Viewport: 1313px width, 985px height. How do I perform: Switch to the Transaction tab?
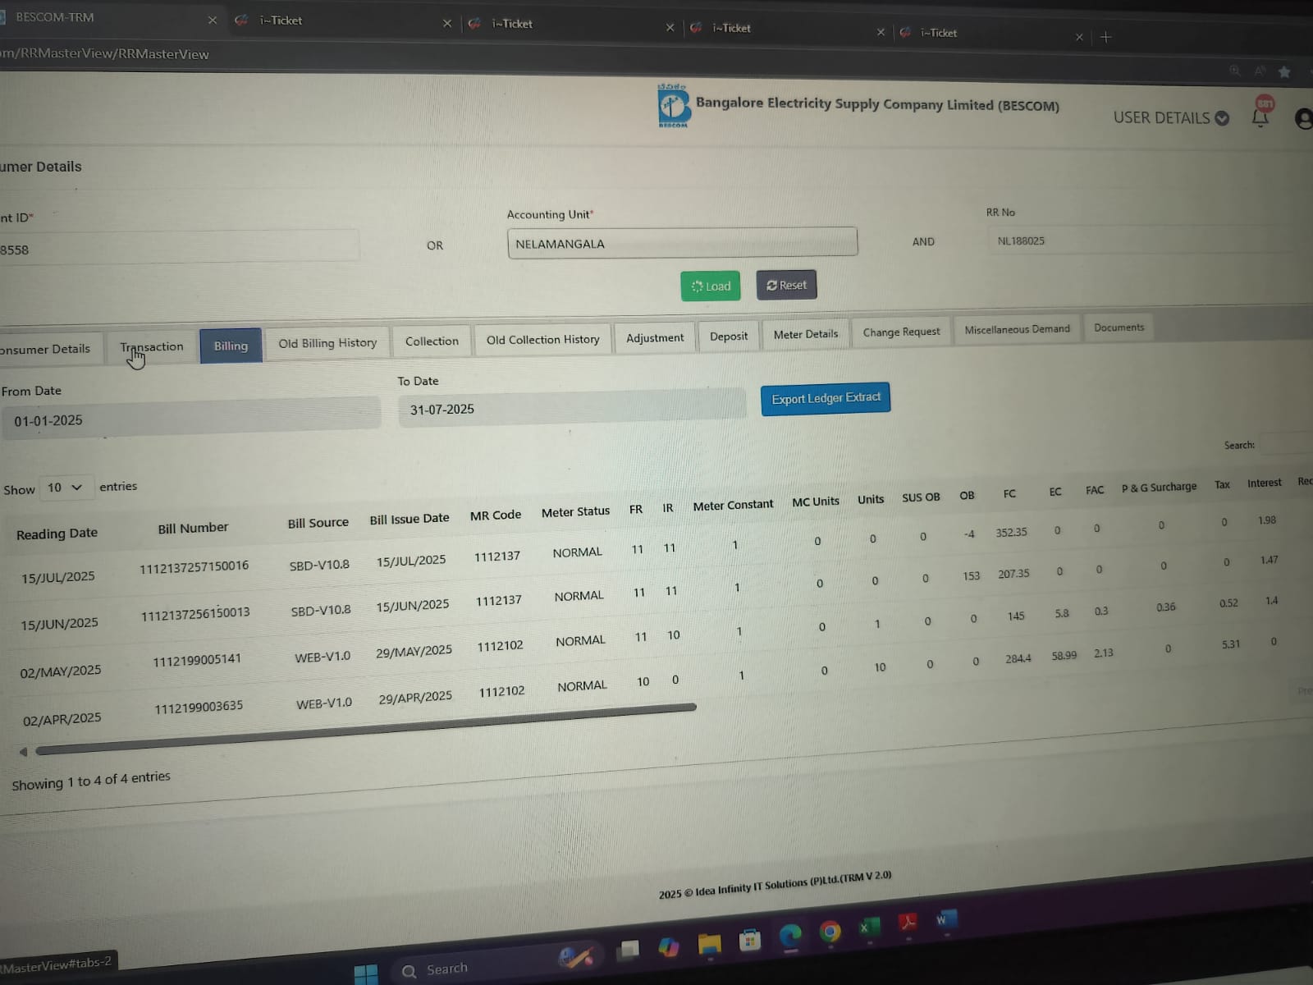click(152, 346)
